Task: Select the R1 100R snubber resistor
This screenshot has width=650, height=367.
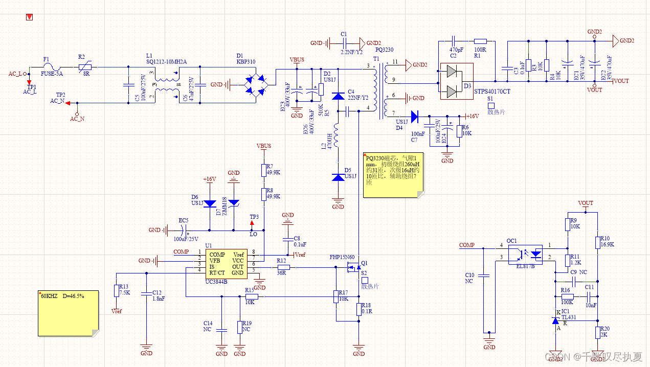Action: (480, 41)
